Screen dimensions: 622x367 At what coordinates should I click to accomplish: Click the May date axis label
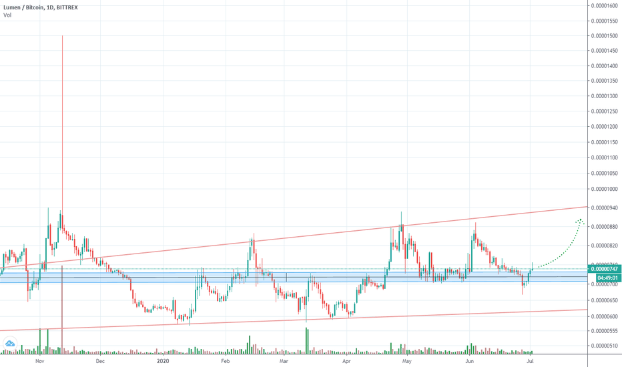(407, 361)
